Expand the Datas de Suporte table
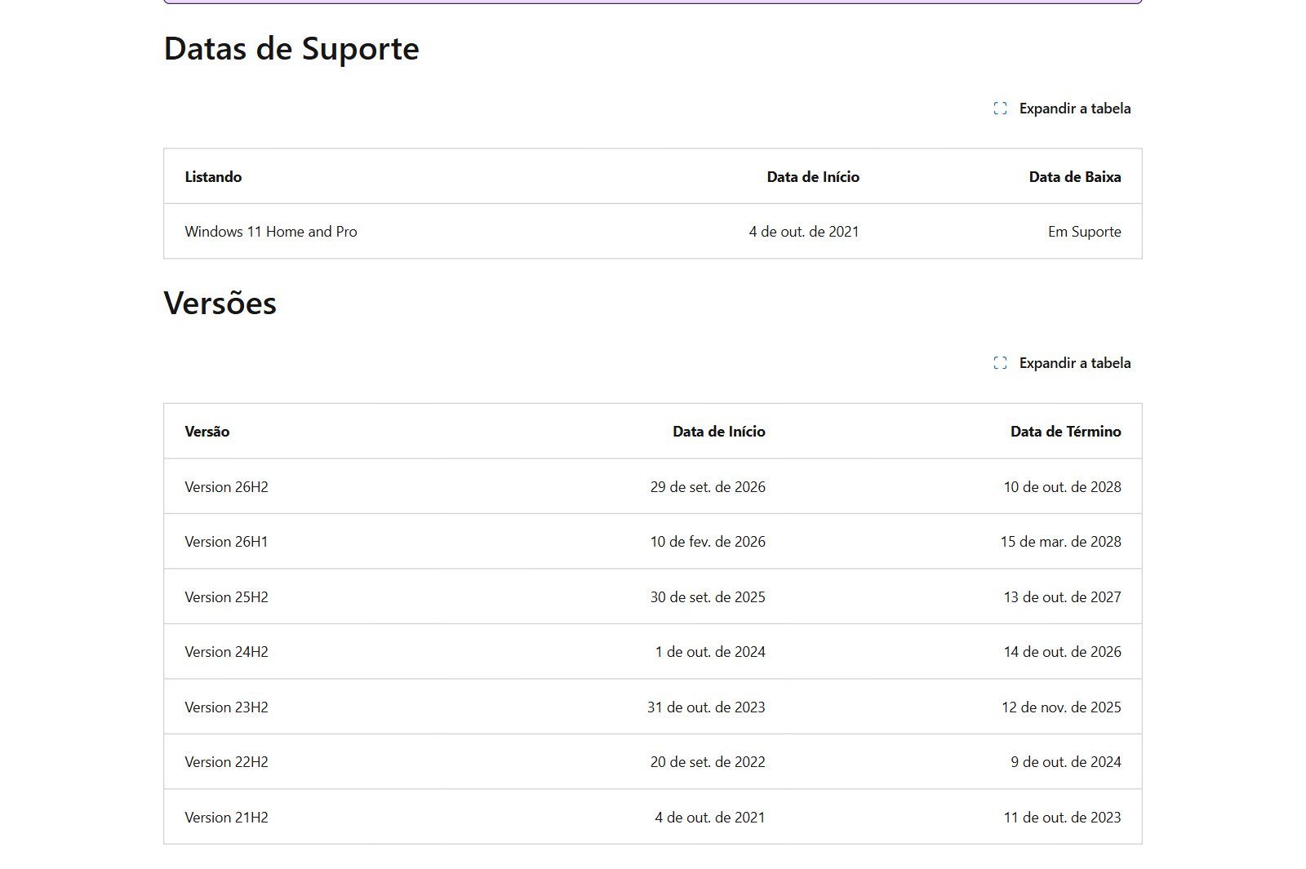1306x869 pixels. click(x=1062, y=109)
